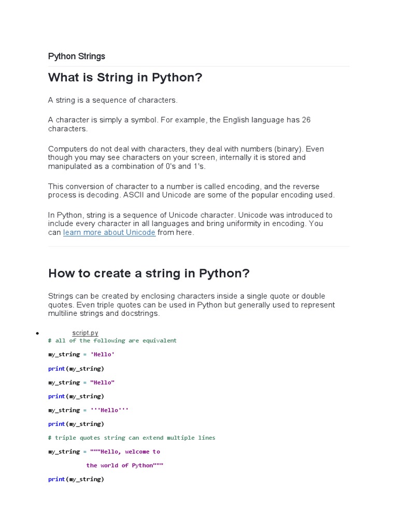398x531 pixels.
Task: Click the last print(my_string) statement
Action: coord(76,479)
